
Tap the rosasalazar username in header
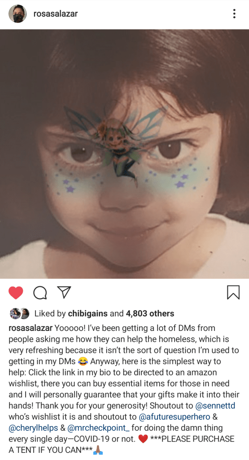tap(56, 13)
